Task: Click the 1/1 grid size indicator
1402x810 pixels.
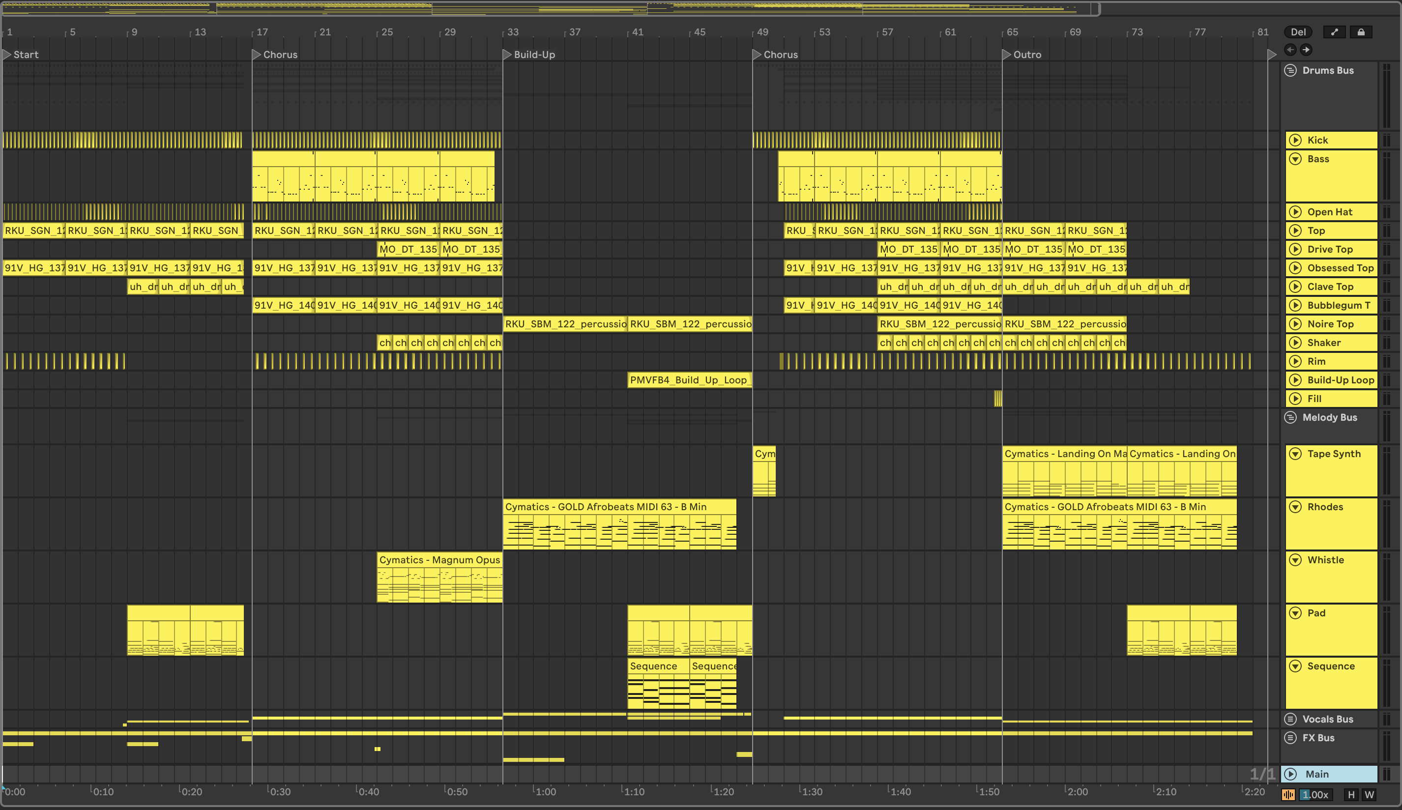Action: [1262, 775]
